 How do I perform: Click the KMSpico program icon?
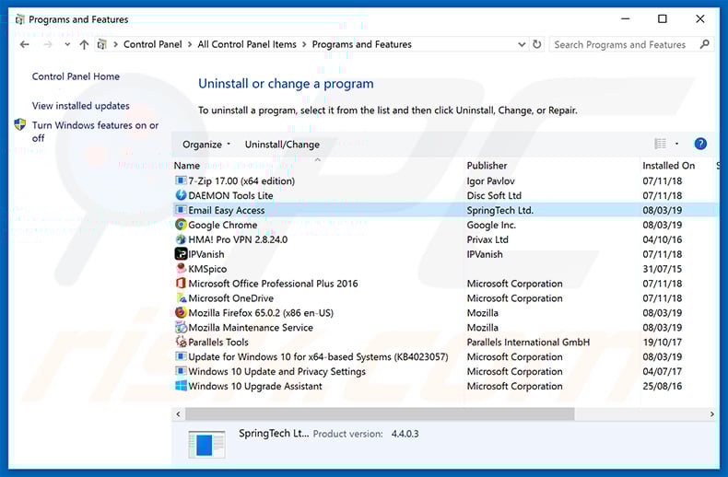[181, 269]
